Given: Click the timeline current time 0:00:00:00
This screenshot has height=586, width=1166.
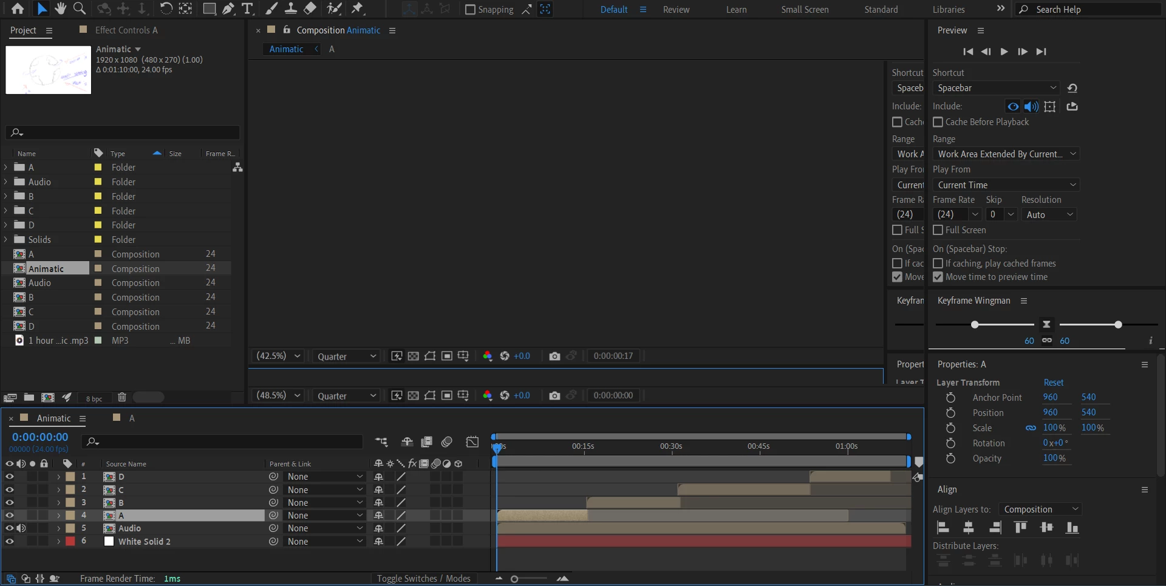Looking at the screenshot, I should tap(40, 437).
